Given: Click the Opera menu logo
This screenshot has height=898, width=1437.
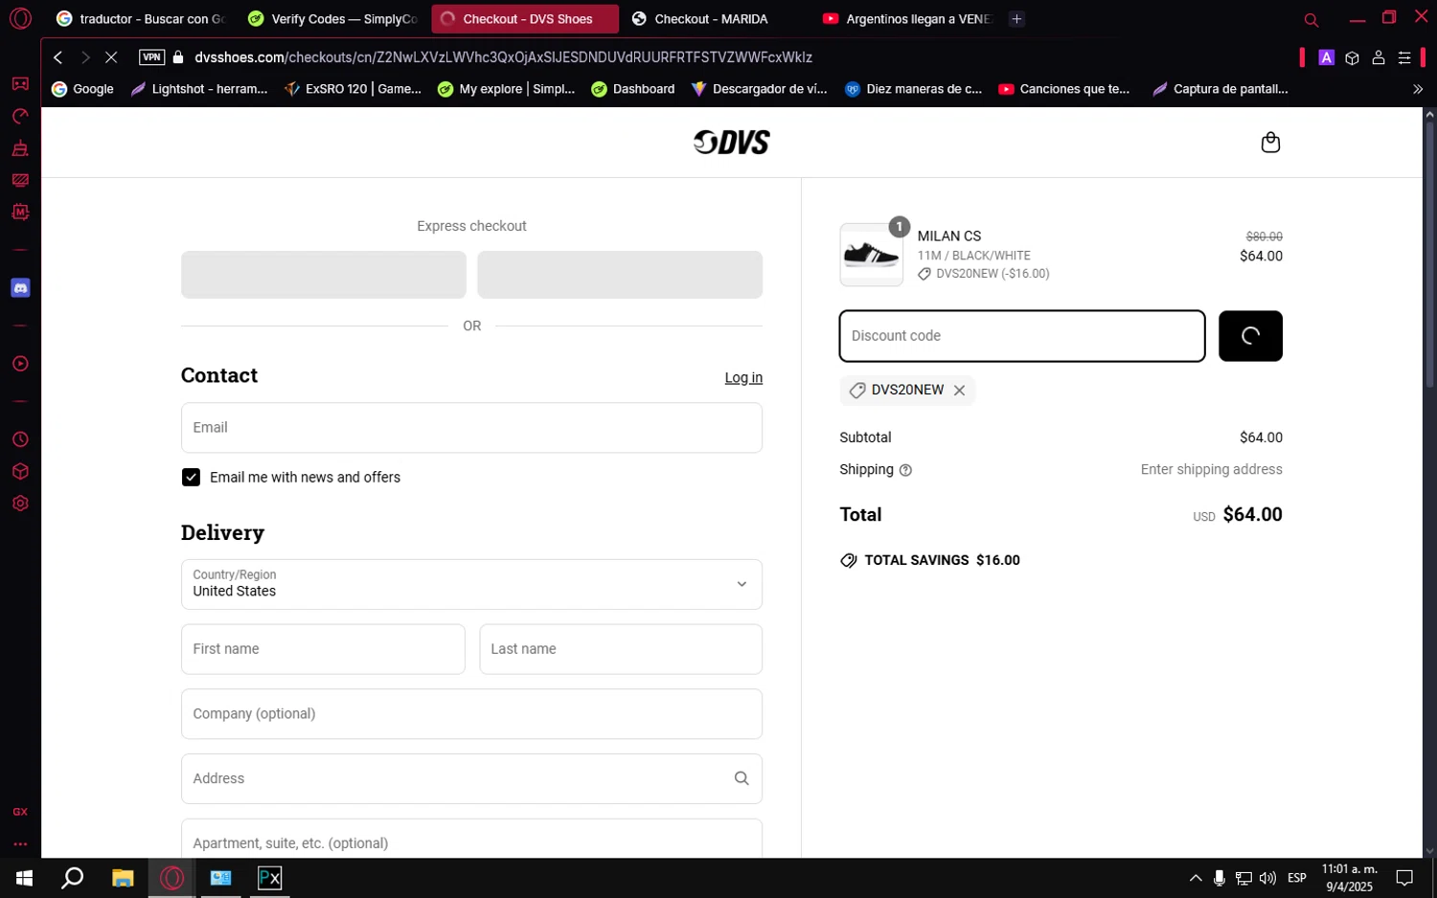Looking at the screenshot, I should click(x=20, y=18).
